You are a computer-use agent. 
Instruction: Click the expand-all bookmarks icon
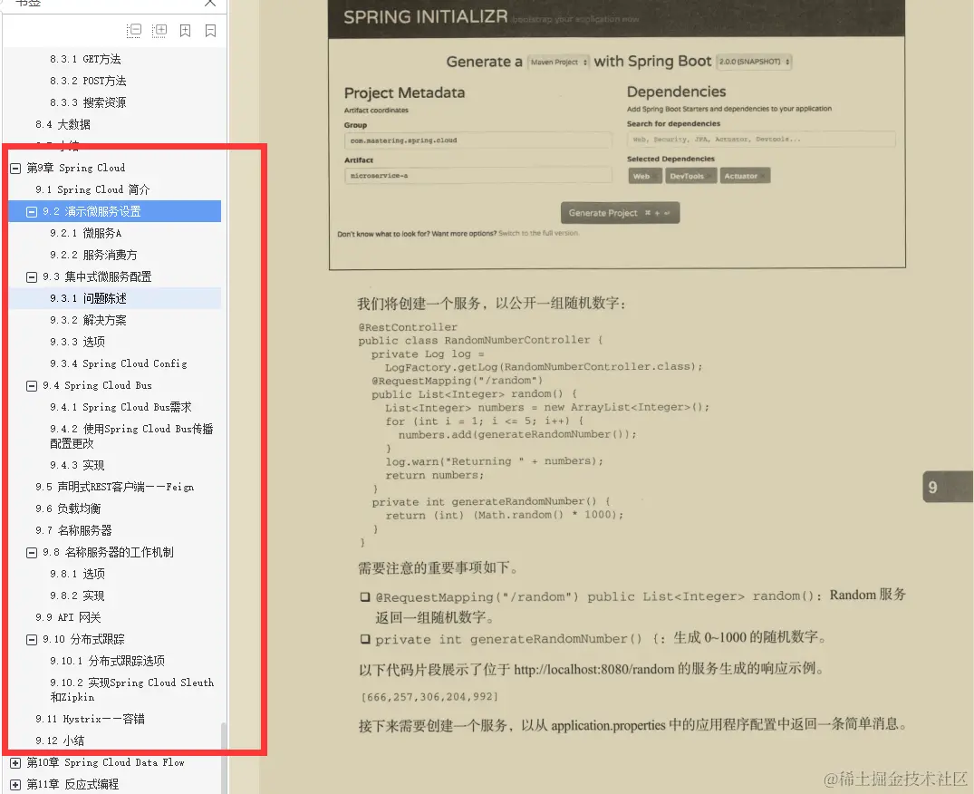(159, 29)
